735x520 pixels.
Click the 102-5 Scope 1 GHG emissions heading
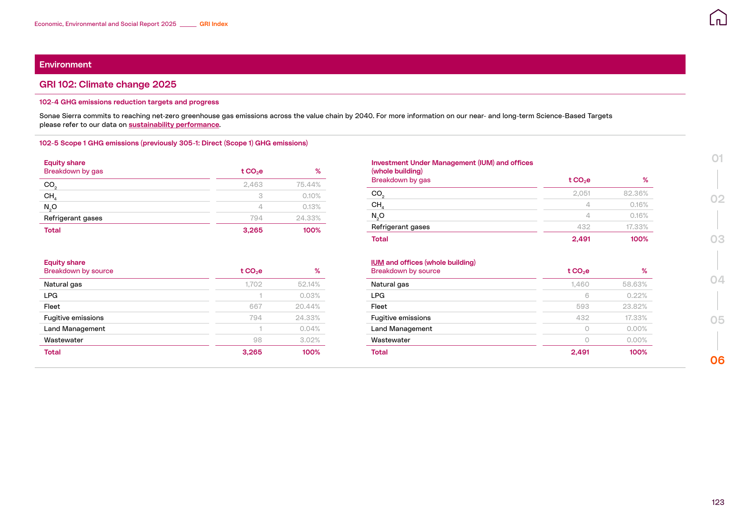tap(173, 143)
